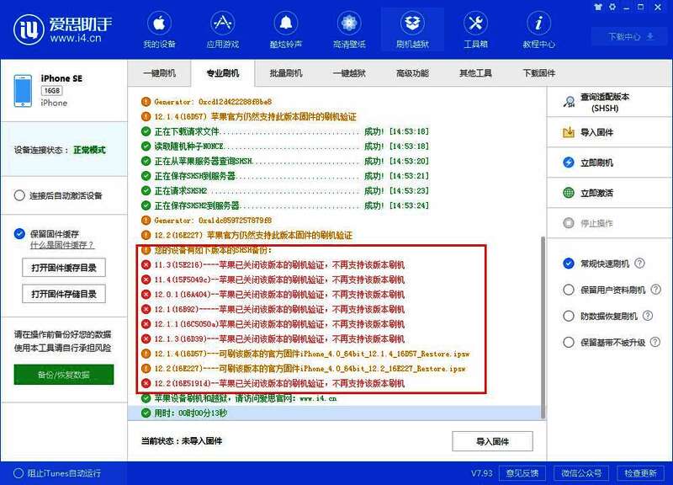
Task: Open the 酷炫铃声 (Ringtones) section
Action: [284, 22]
